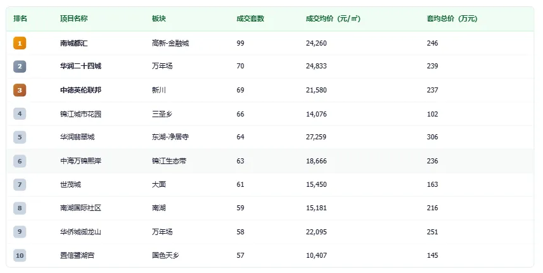Select the 置信鹭湖宫 project name

tap(77, 255)
